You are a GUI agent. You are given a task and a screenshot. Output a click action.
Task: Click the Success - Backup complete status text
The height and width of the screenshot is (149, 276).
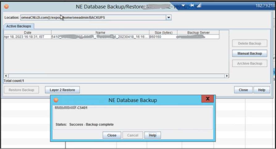coord(91,124)
